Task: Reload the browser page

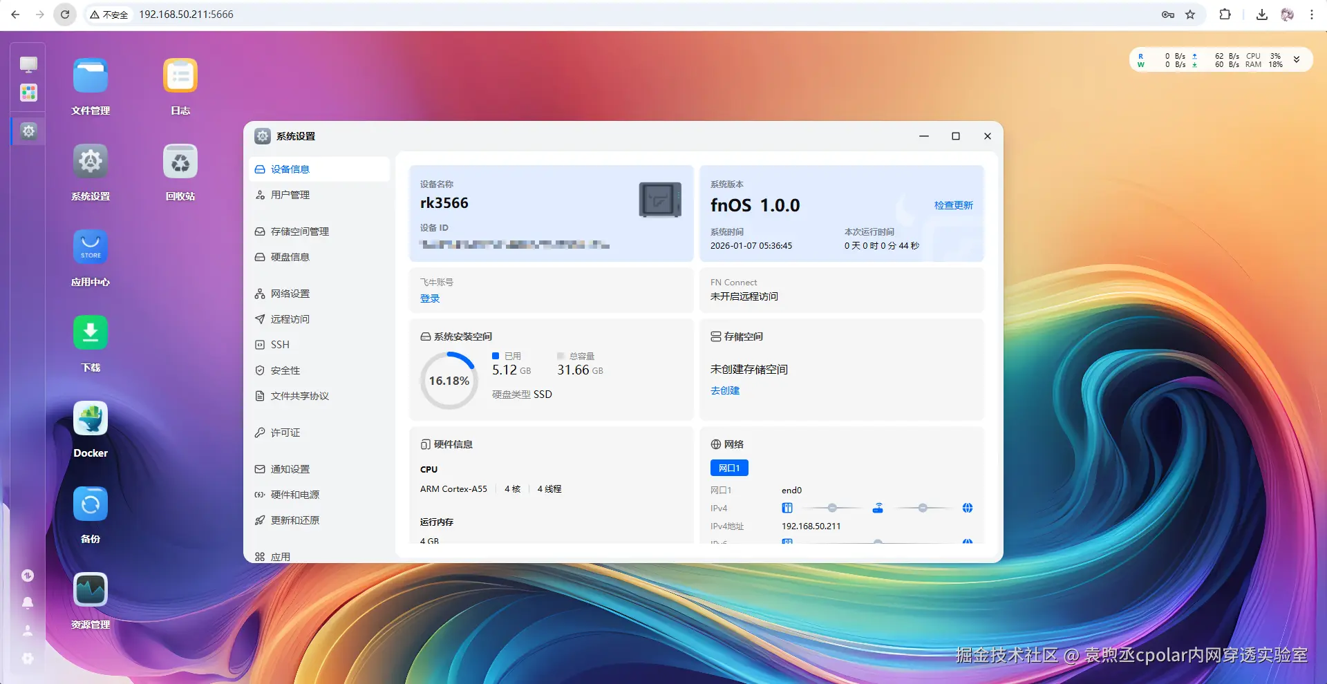Action: coord(65,15)
